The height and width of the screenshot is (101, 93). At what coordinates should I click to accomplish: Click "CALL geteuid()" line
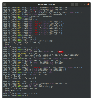pyautogui.click(x=18, y=66)
